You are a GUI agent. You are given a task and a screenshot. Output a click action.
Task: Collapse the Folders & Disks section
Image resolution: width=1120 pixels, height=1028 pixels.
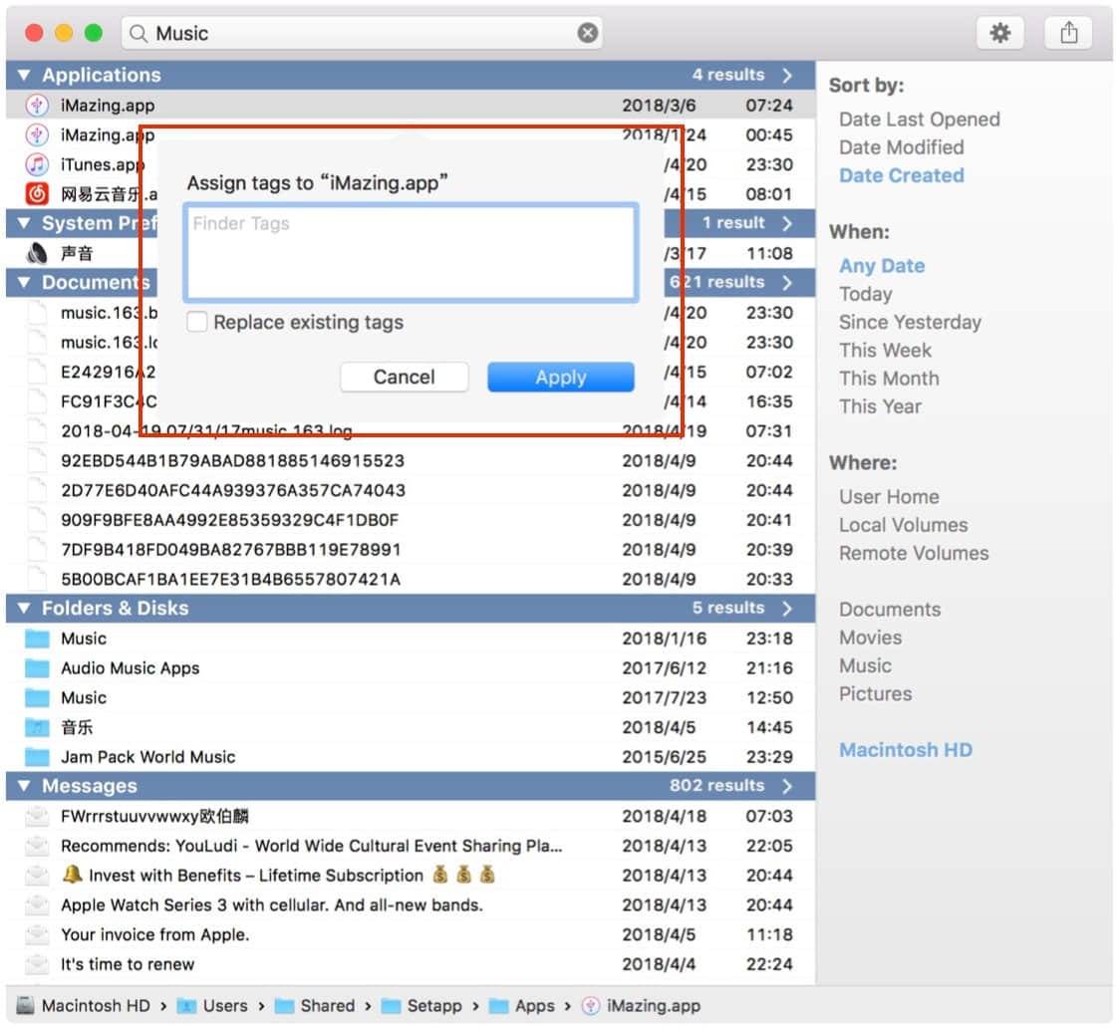[x=24, y=609]
